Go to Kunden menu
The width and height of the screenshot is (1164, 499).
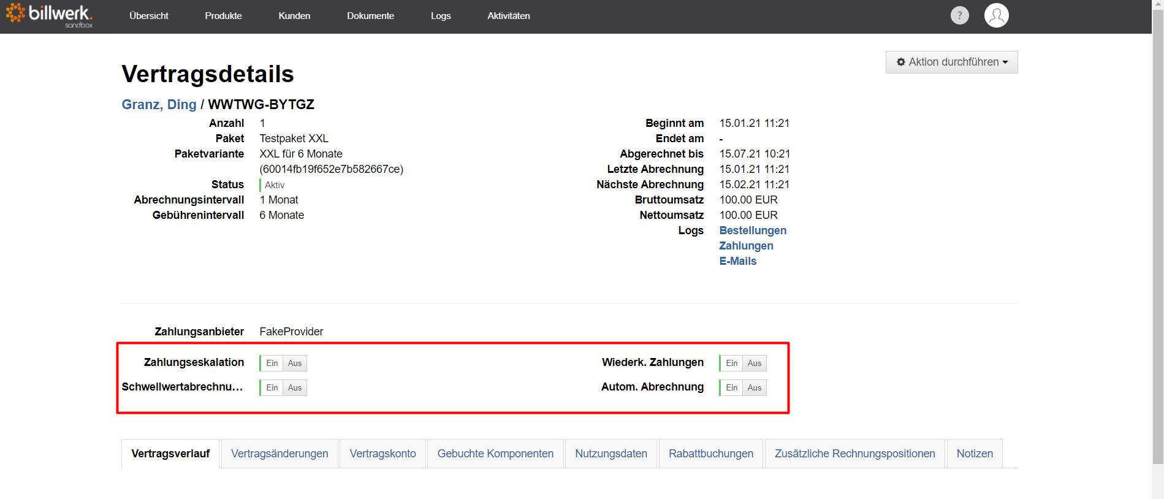pos(294,16)
